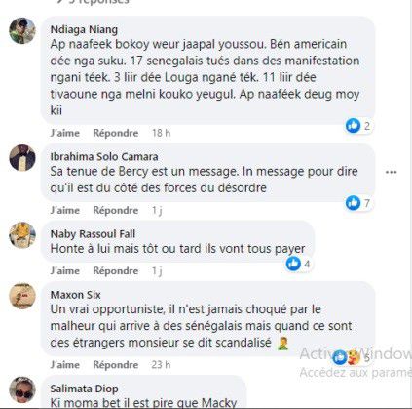Open Salimata Diop profile name link
The height and width of the screenshot is (409, 412).
click(84, 389)
